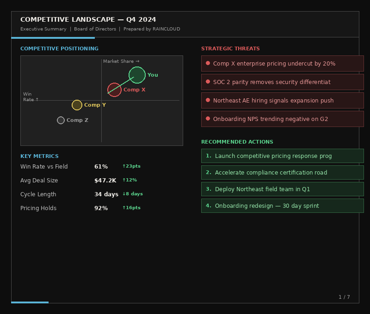Click red bullet beside Onboarding NPS threat
The width and height of the screenshot is (370, 314).
pyautogui.click(x=208, y=119)
